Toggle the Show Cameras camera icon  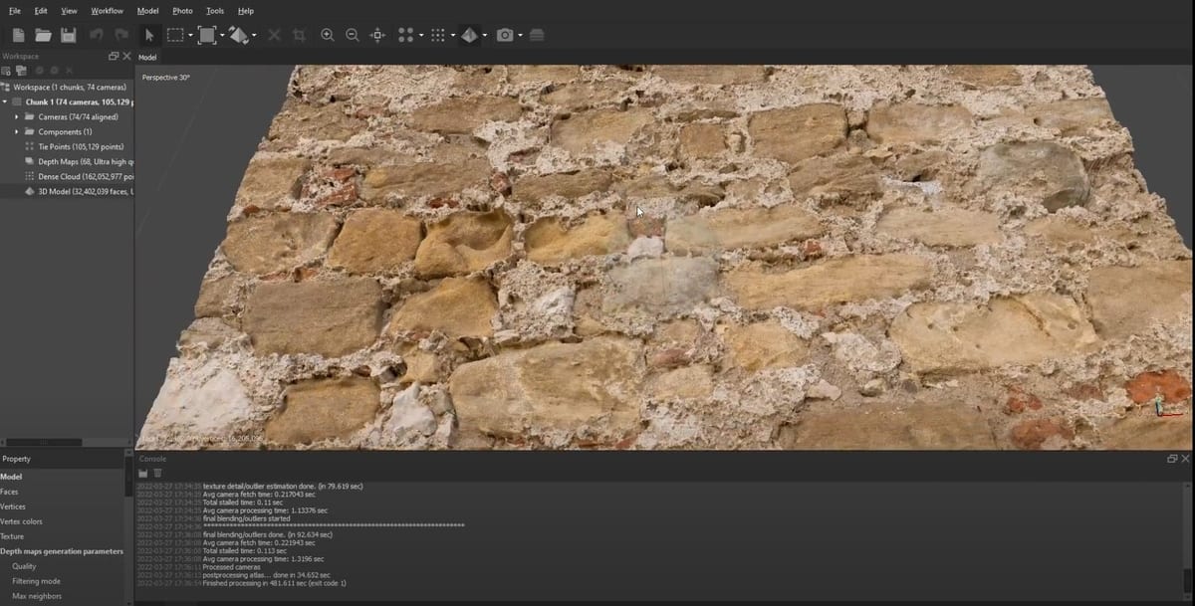505,35
